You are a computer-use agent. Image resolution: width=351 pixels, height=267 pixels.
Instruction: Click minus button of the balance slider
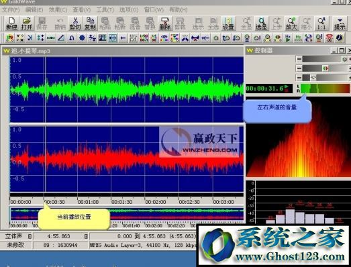click(x=299, y=68)
